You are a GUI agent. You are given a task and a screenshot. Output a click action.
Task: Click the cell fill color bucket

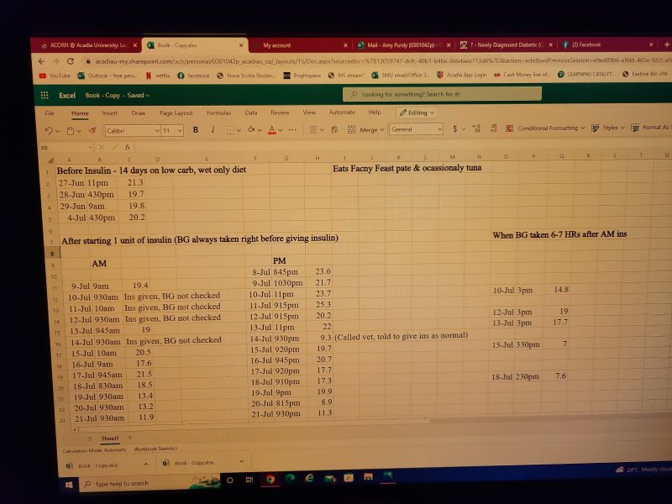pos(251,130)
